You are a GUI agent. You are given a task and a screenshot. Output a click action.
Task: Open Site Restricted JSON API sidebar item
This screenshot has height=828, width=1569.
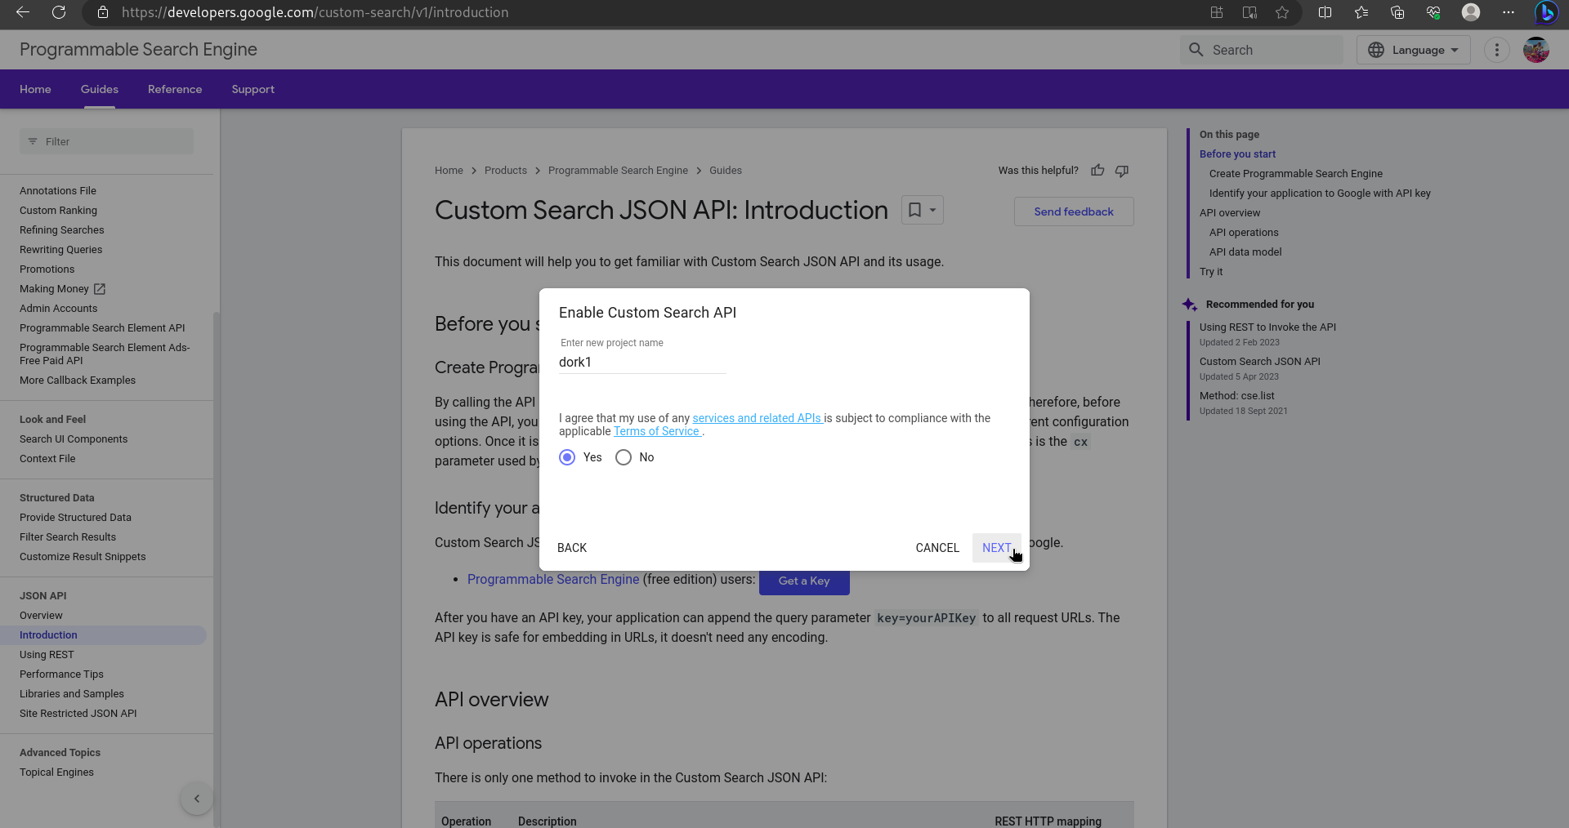coord(78,714)
